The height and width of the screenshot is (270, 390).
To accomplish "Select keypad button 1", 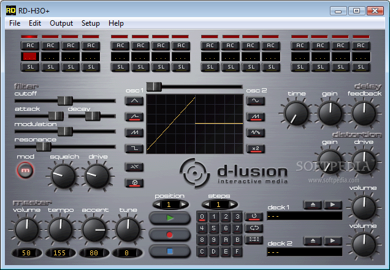I will (x=214, y=217).
